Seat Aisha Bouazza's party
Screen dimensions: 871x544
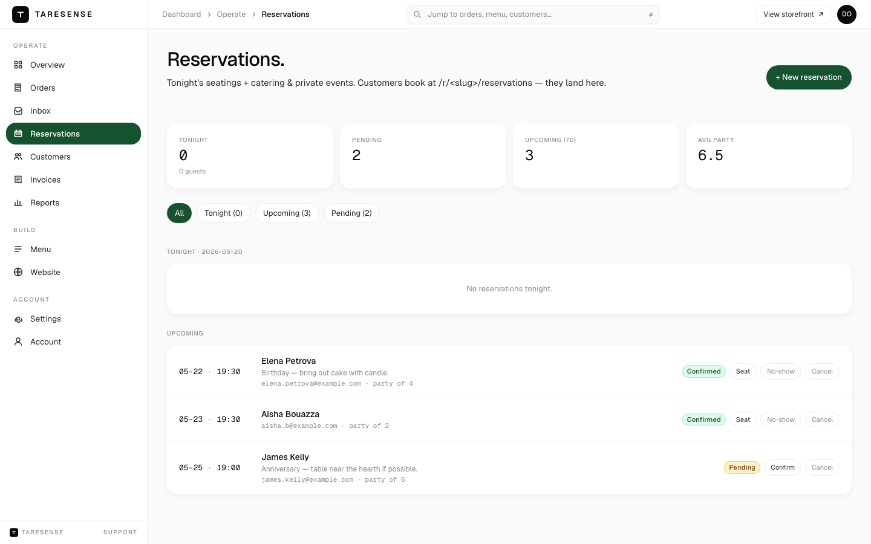click(743, 419)
